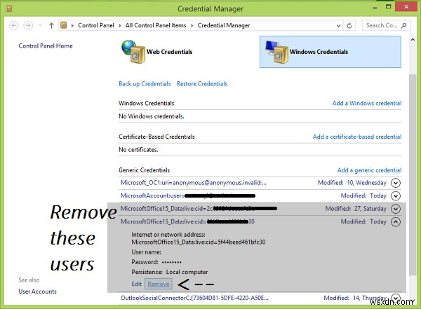The width and height of the screenshot is (421, 309).
Task: Open Restore Credentials link
Action: (x=202, y=84)
